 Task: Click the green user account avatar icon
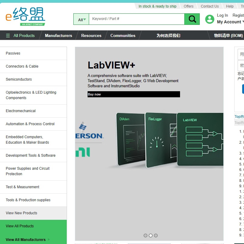pyautogui.click(x=210, y=19)
